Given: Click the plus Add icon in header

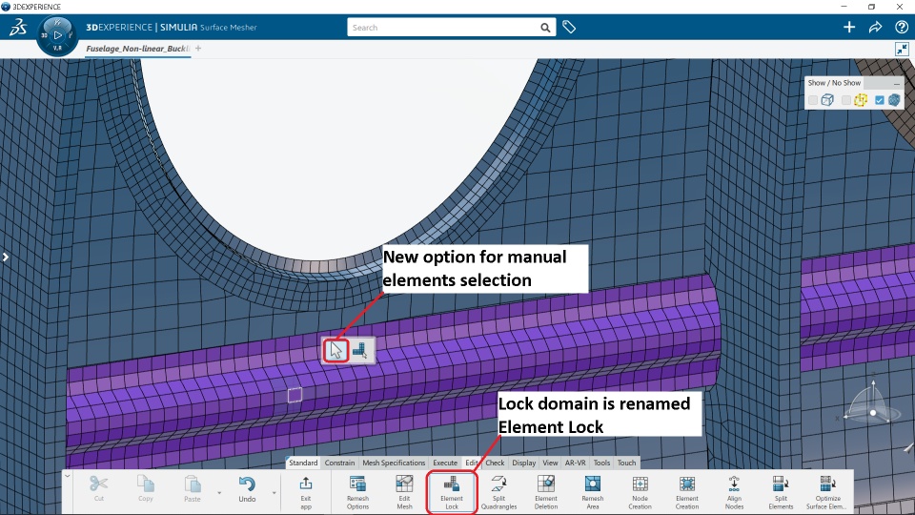Looking at the screenshot, I should (x=849, y=27).
